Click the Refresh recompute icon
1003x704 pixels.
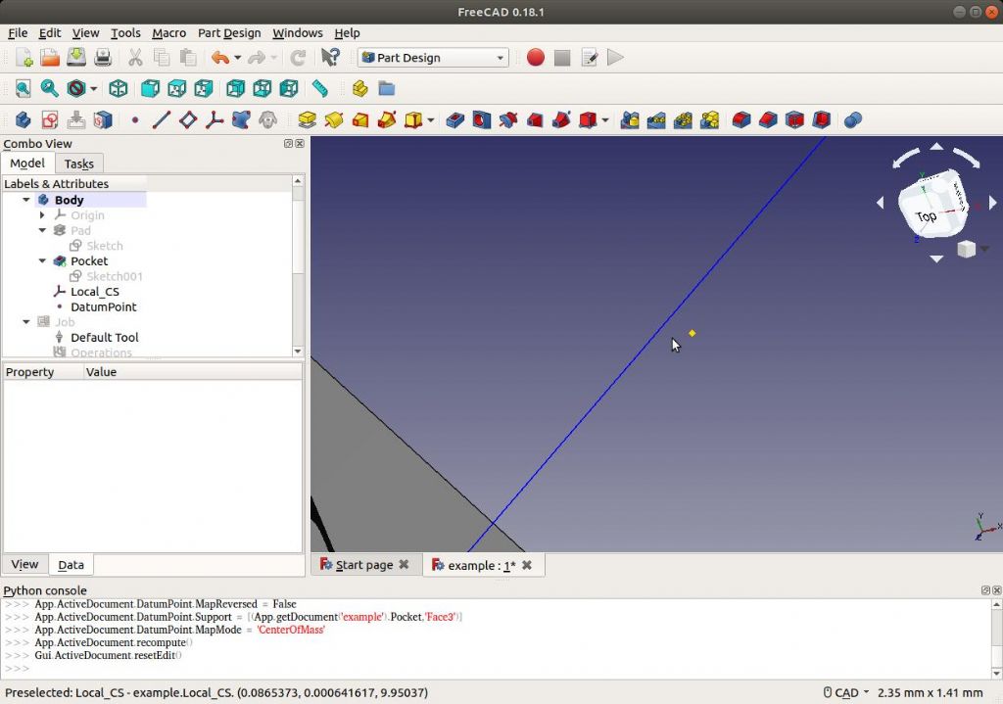(298, 58)
